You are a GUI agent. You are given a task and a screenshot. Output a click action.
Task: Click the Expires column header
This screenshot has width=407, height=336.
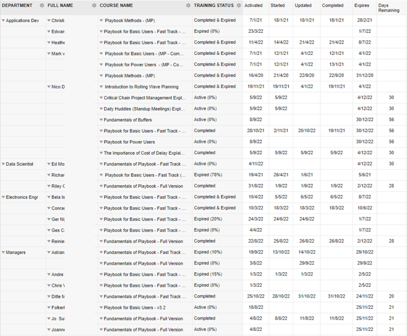coord(361,6)
